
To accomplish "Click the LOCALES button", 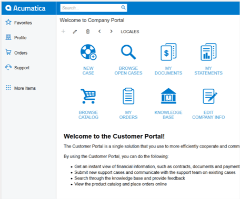I will 130,32.
